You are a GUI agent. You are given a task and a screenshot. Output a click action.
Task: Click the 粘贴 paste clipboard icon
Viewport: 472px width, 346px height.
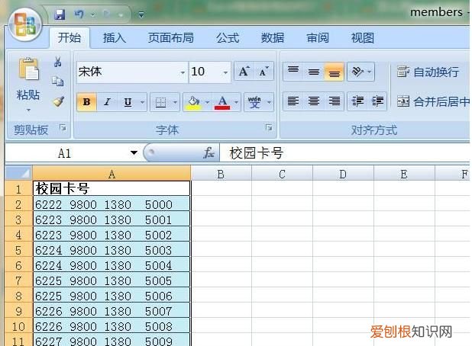tap(28, 69)
